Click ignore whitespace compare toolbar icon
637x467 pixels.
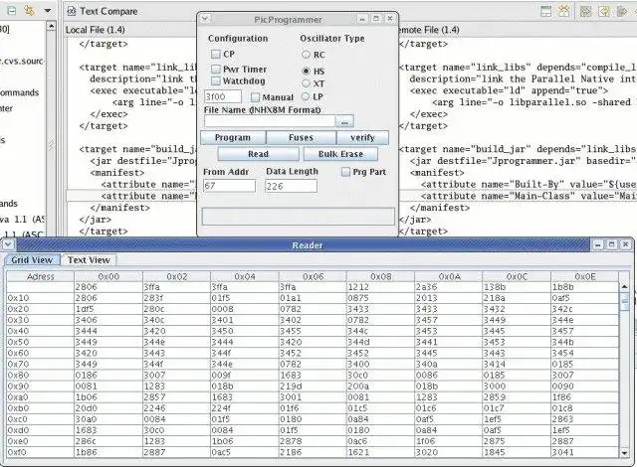(564, 11)
